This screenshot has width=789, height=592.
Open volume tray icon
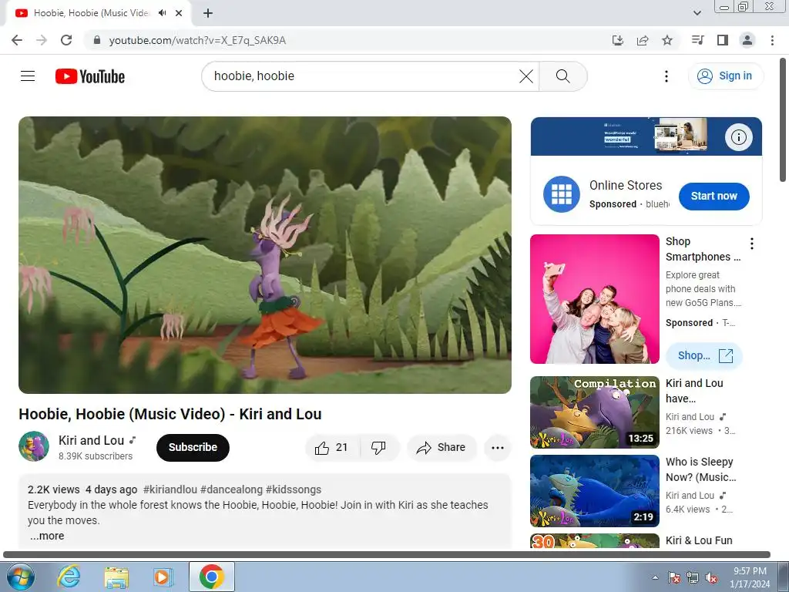[x=711, y=577]
